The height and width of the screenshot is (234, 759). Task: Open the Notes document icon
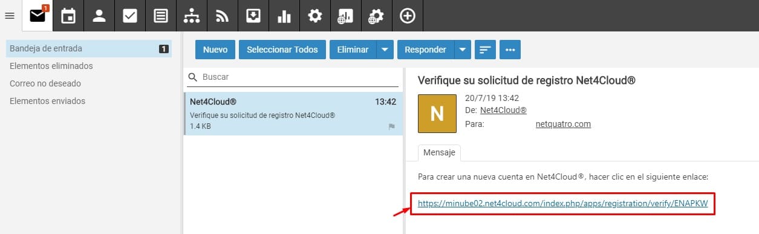click(x=161, y=16)
